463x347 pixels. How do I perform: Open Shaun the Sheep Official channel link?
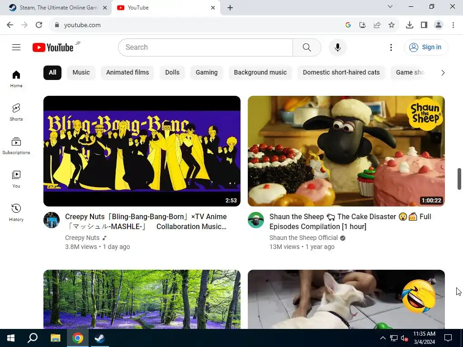[303, 238]
